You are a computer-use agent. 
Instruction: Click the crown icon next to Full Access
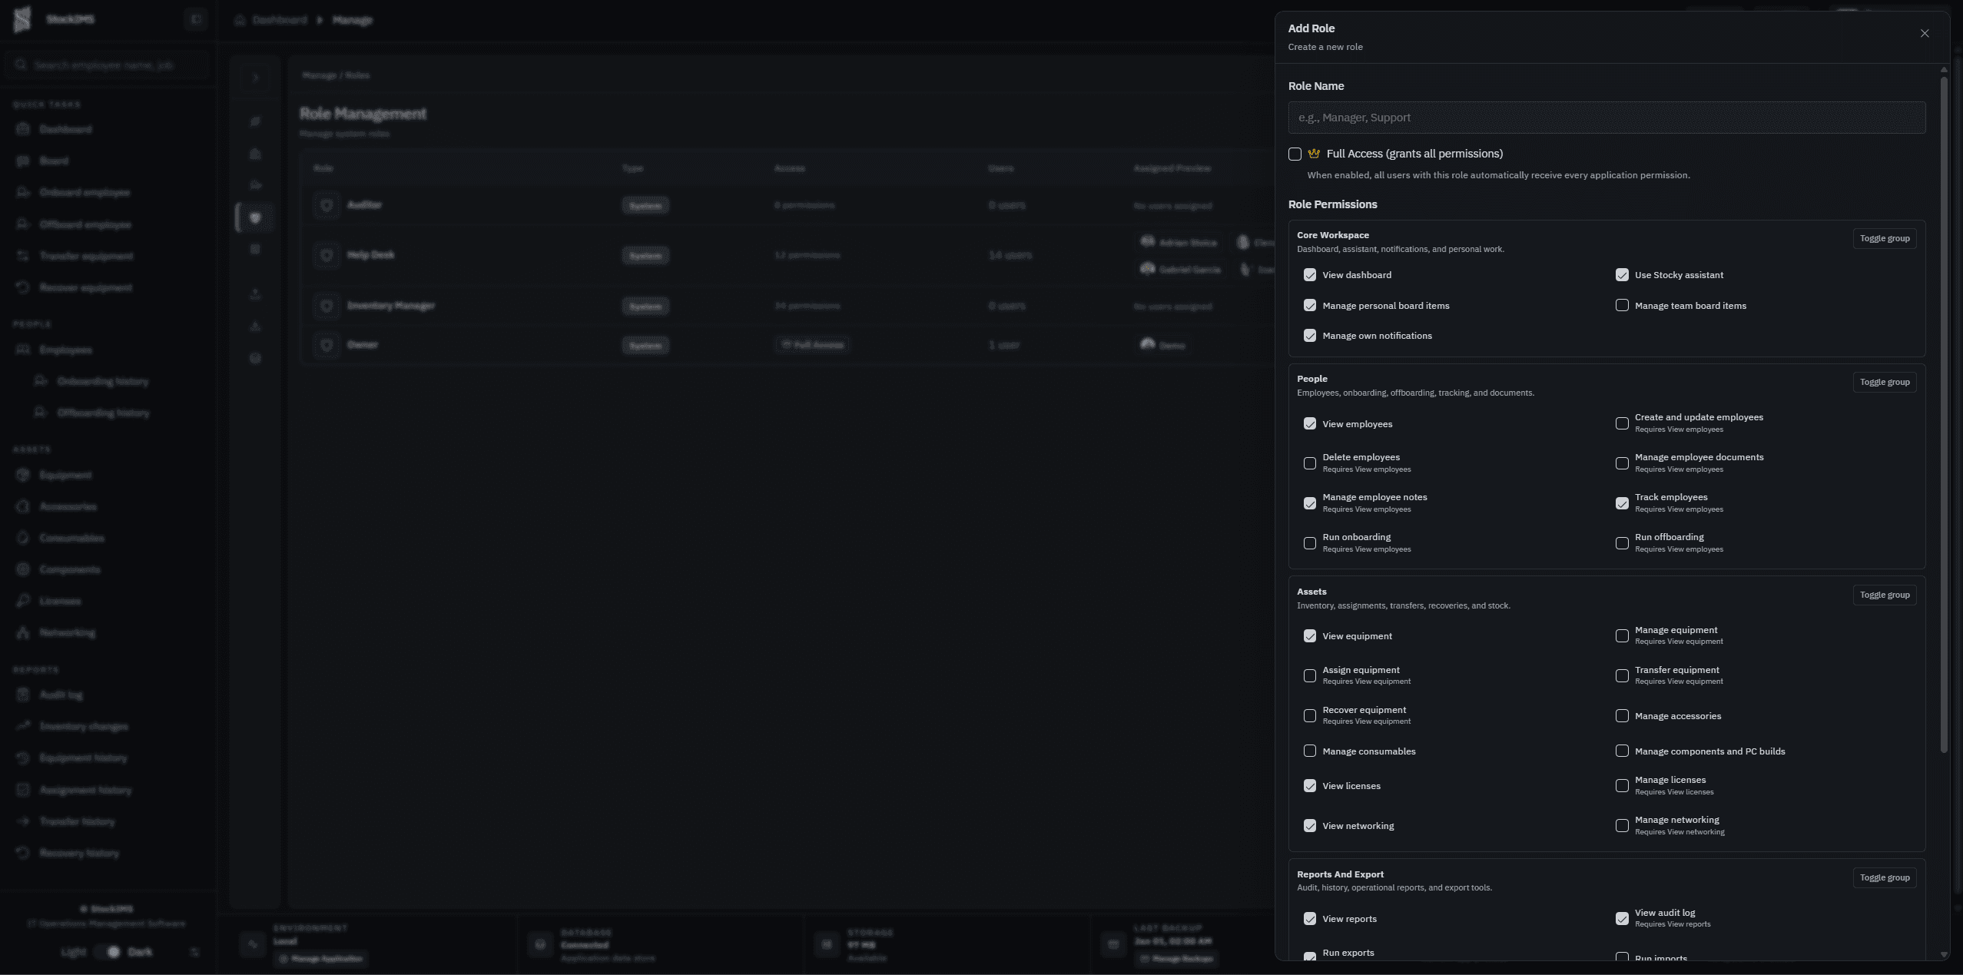pos(1313,154)
